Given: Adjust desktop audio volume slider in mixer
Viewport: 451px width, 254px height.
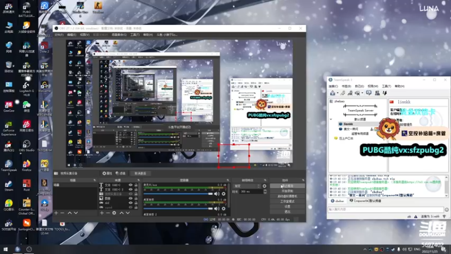Looking at the screenshot, I should tap(178, 208).
